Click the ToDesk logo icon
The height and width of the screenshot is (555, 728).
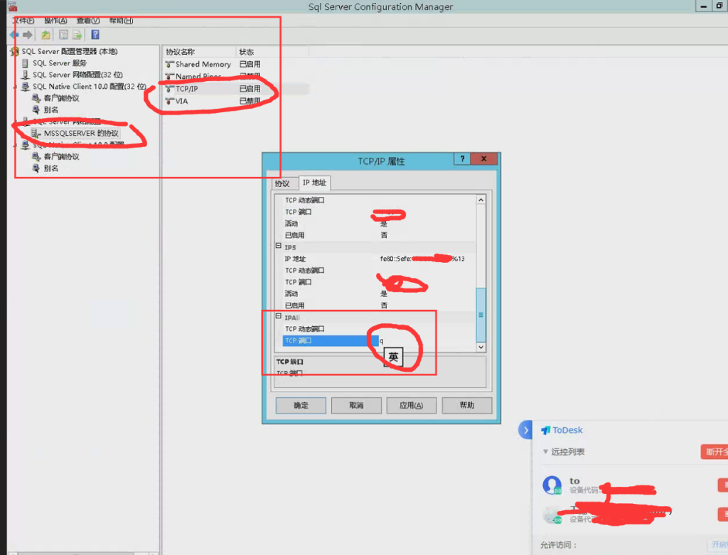tap(546, 431)
